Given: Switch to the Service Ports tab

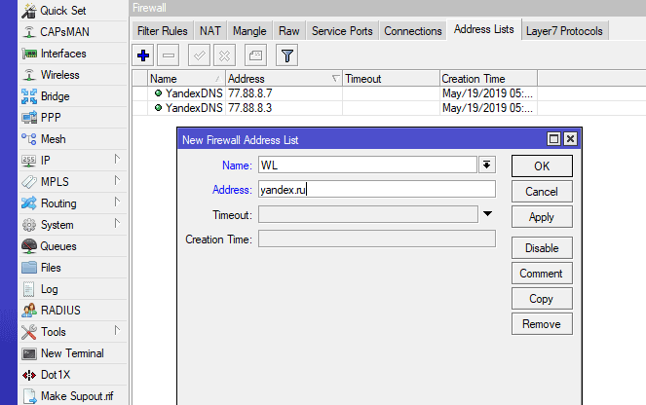Looking at the screenshot, I should pyautogui.click(x=342, y=31).
